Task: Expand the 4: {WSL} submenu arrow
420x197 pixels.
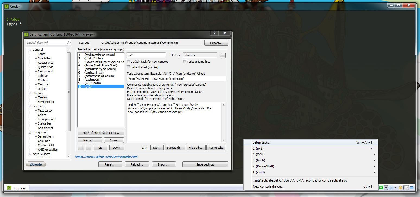Action: tap(374, 154)
